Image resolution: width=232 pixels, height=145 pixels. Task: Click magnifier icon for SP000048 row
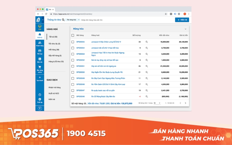[x=147, y=84]
